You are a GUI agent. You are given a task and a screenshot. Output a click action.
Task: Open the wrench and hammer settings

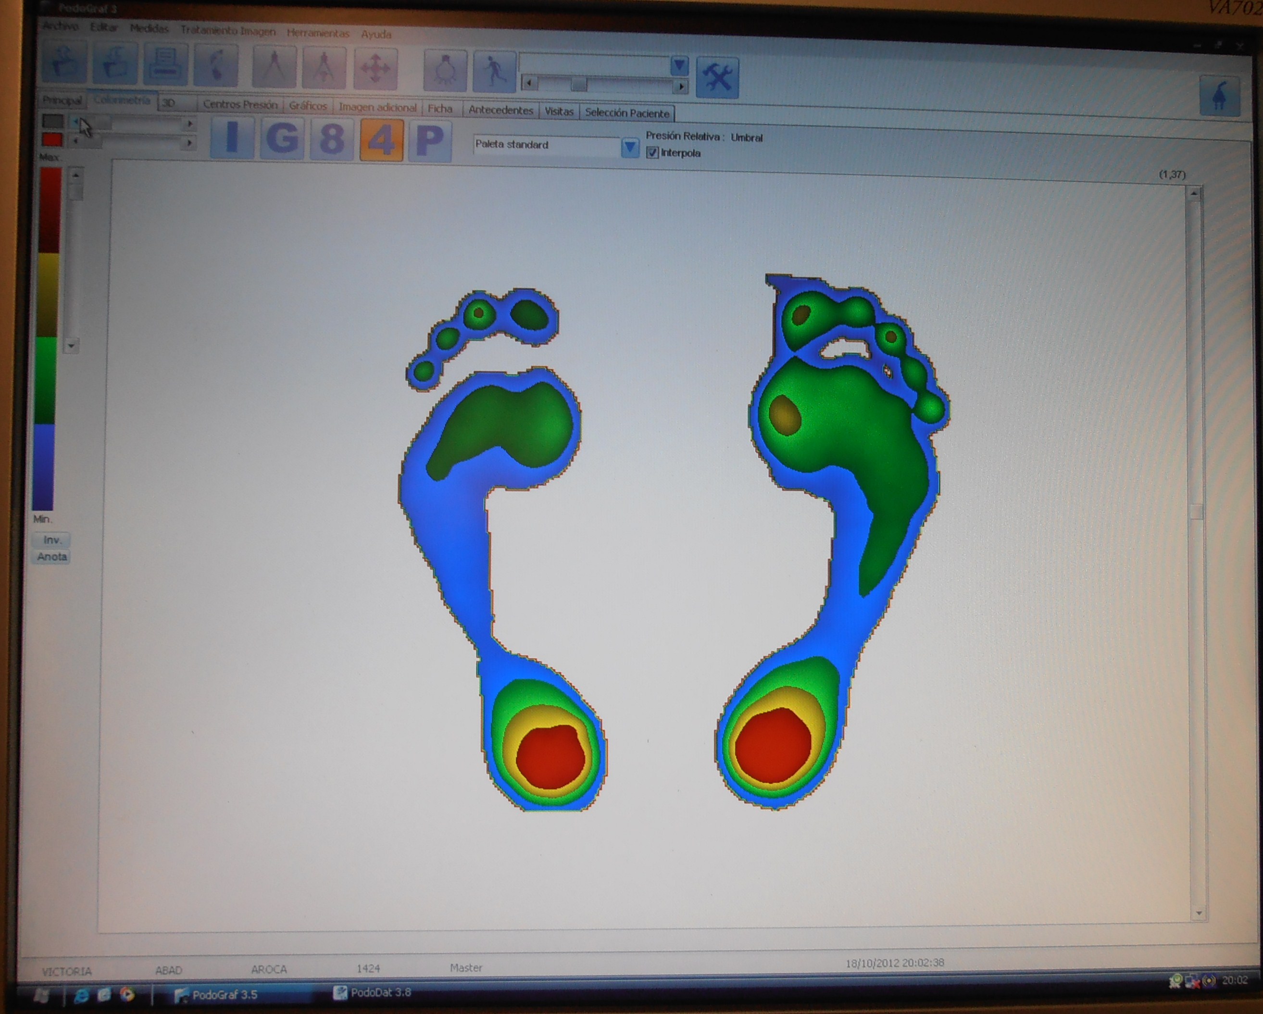(x=717, y=78)
